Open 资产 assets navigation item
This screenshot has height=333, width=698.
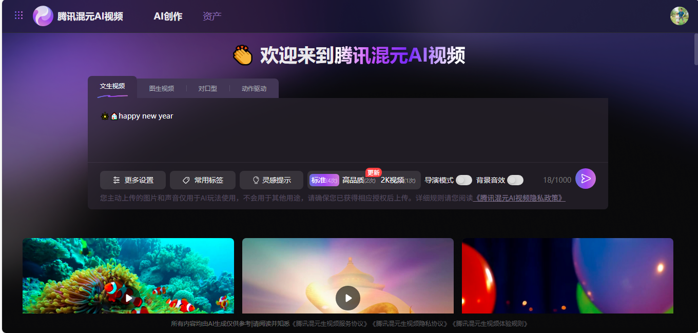pos(212,16)
